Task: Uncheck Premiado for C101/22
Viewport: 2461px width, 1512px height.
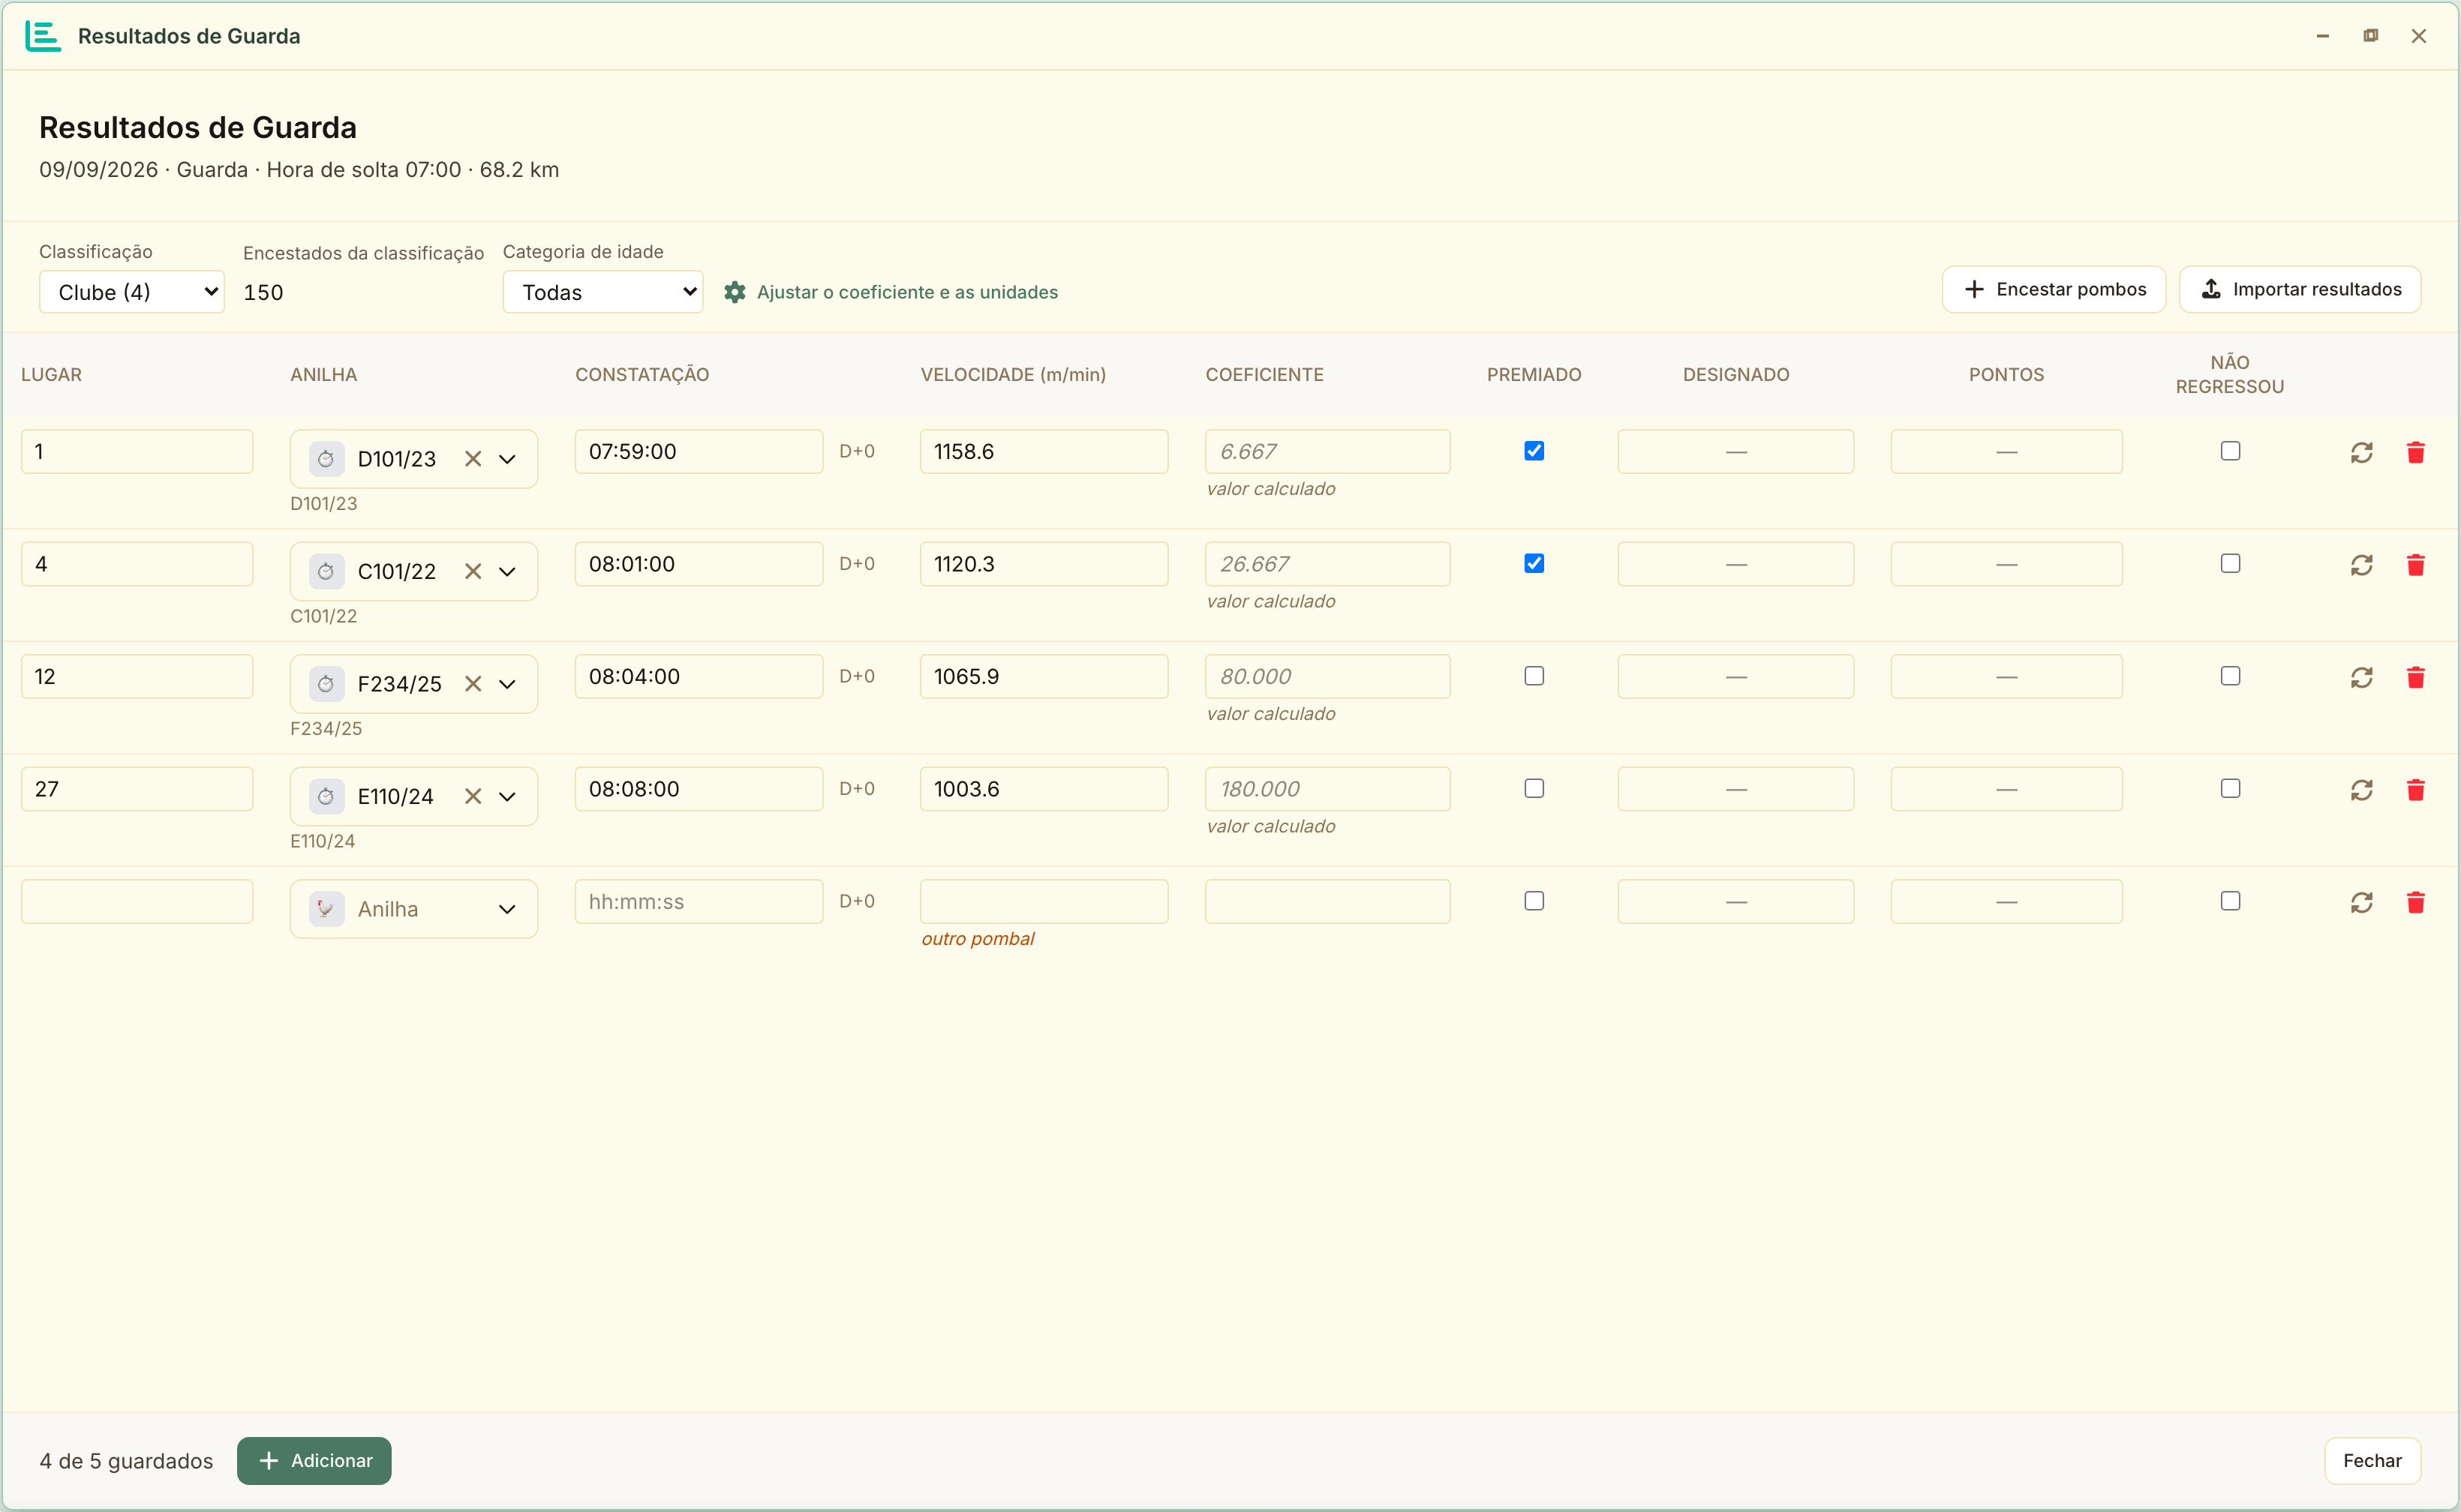Action: 1534,563
